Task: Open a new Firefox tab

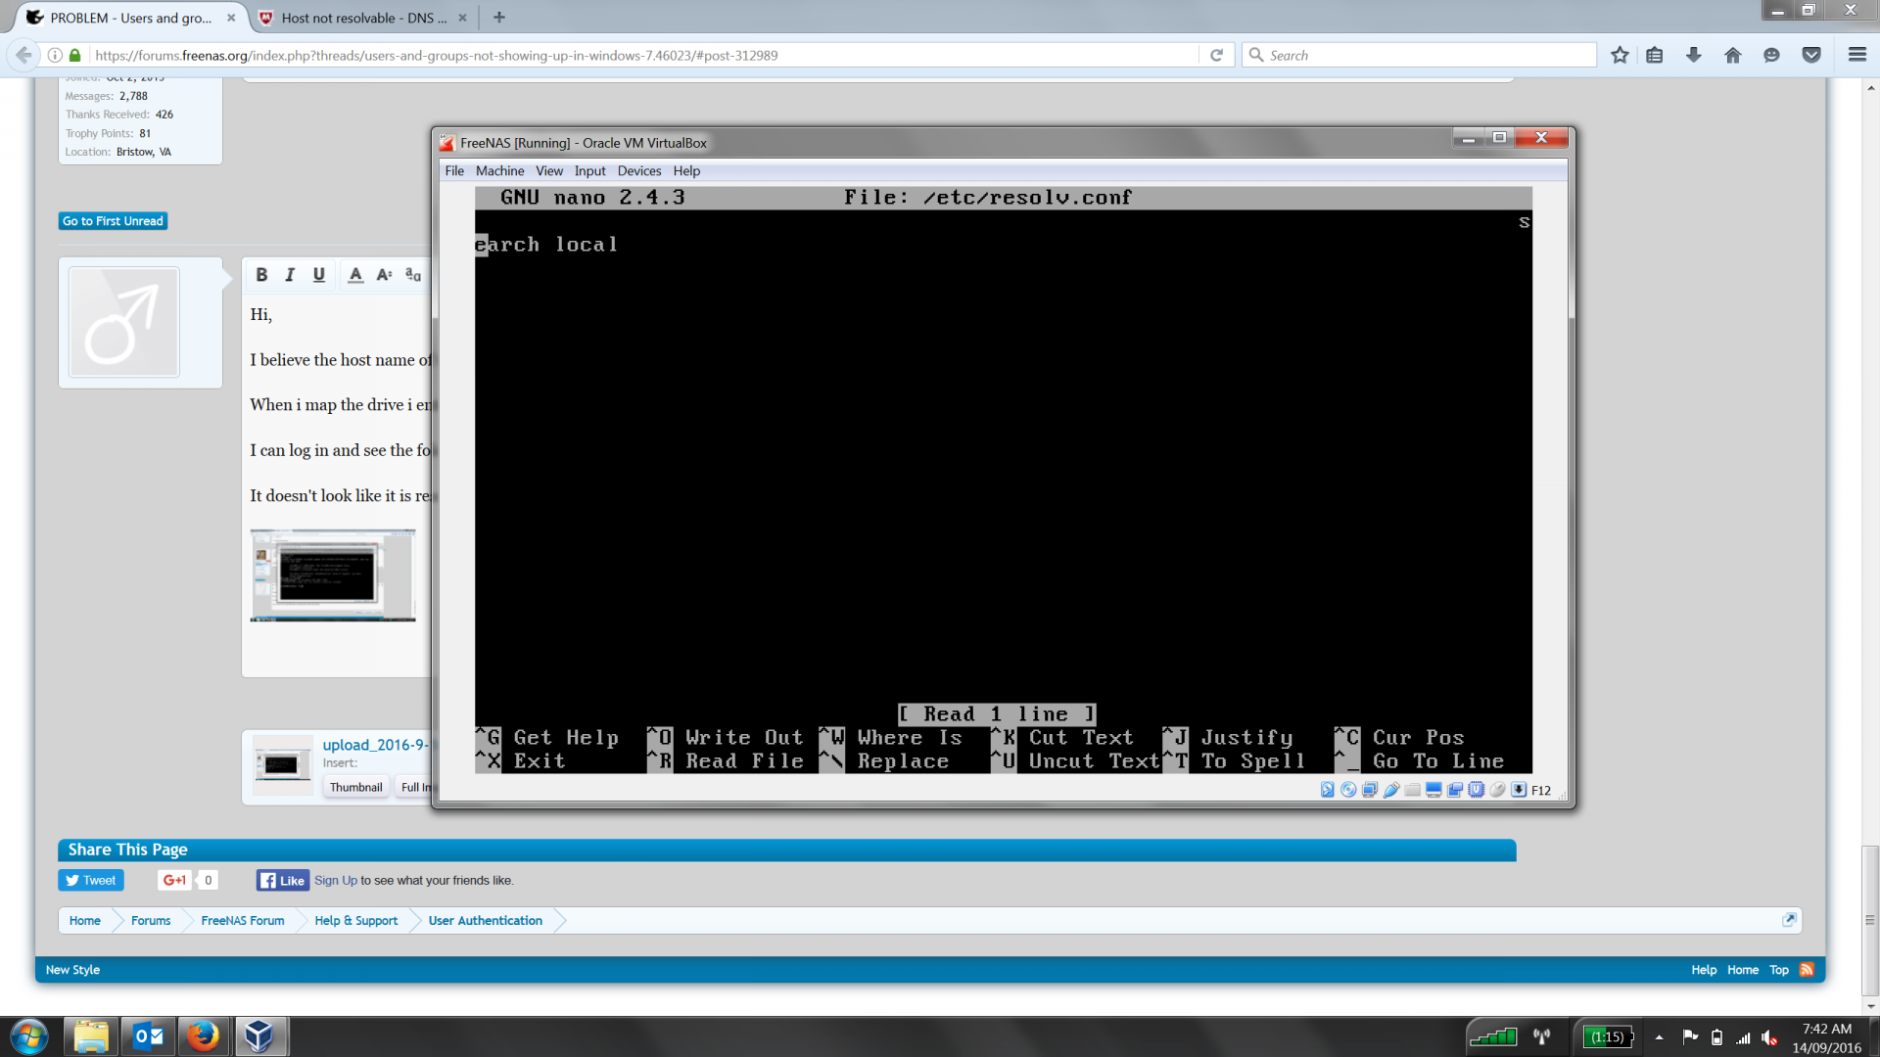Action: (x=499, y=18)
